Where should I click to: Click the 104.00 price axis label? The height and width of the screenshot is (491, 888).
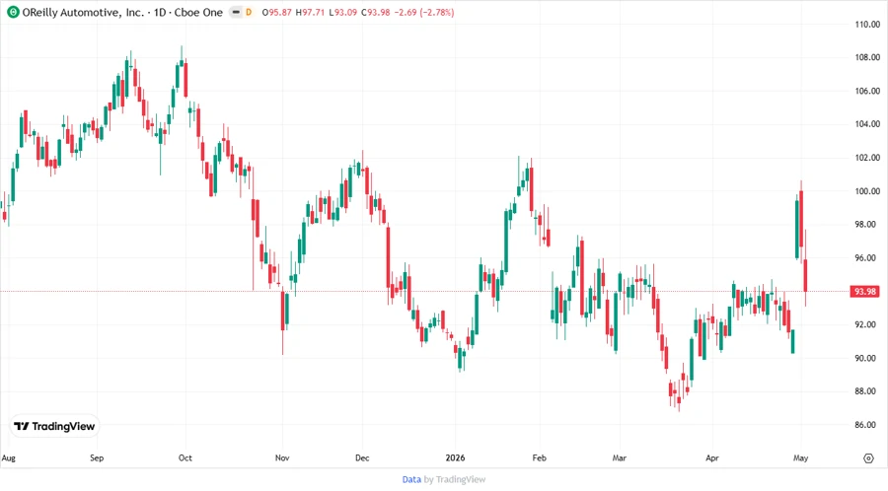click(867, 124)
